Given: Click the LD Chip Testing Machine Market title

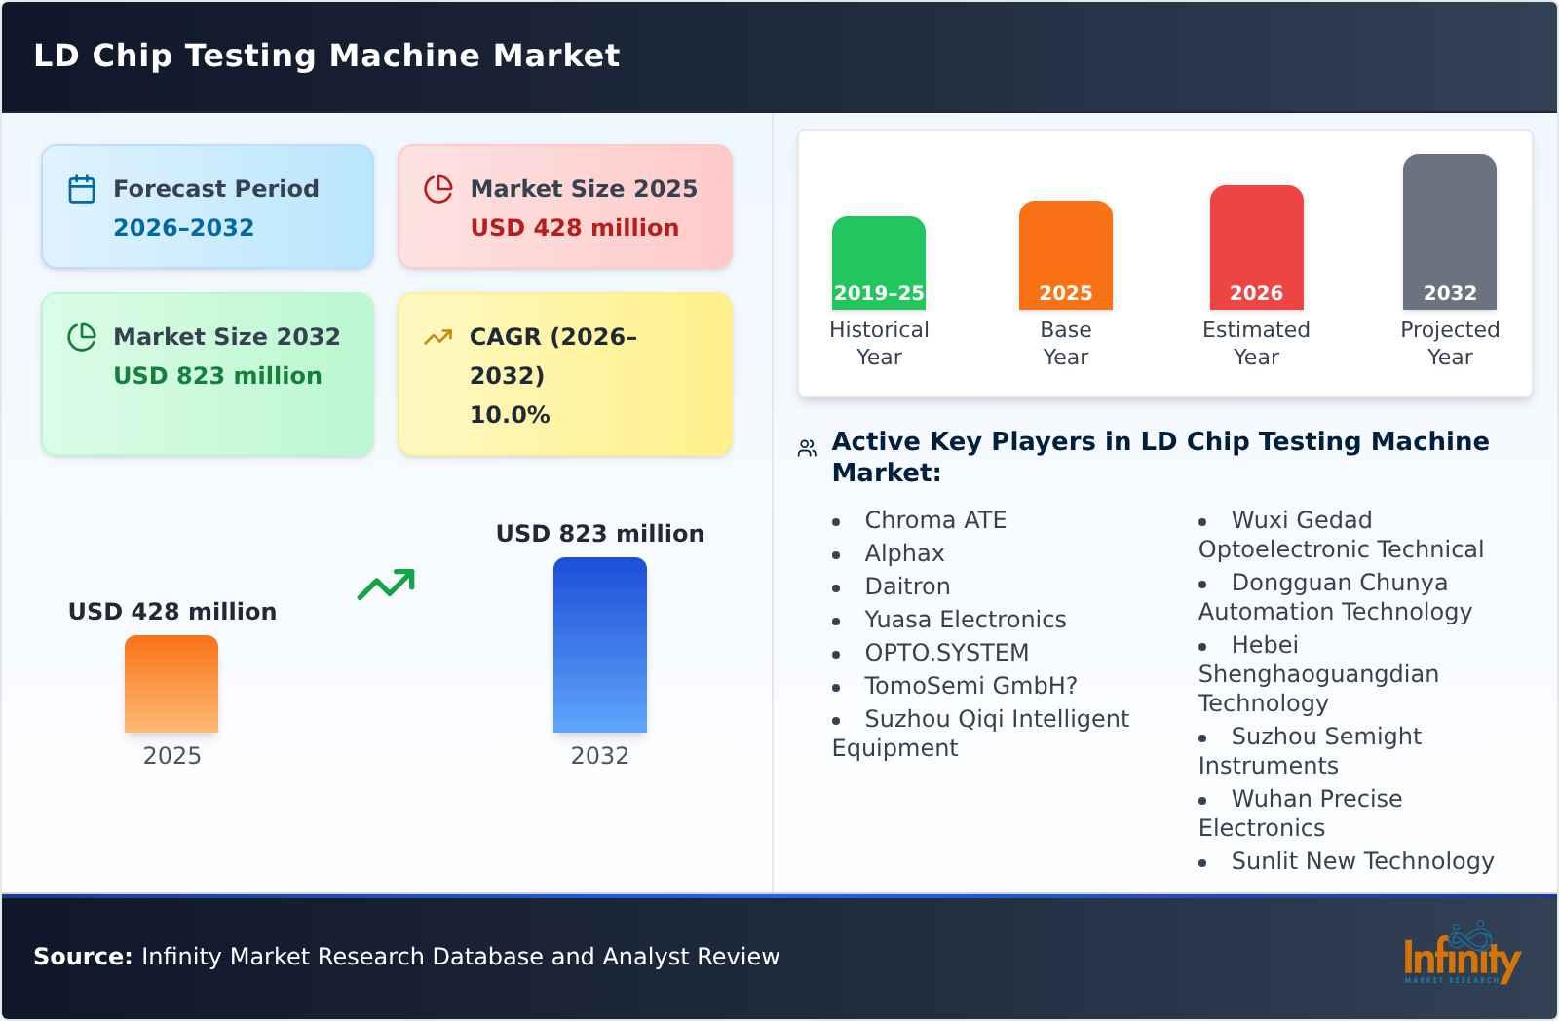Looking at the screenshot, I should coord(326,56).
